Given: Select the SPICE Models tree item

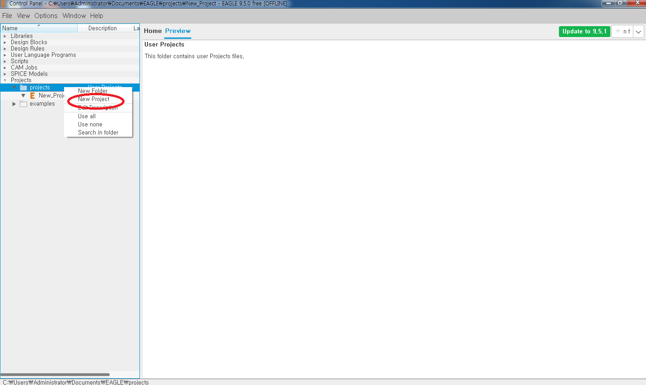Looking at the screenshot, I should point(29,74).
